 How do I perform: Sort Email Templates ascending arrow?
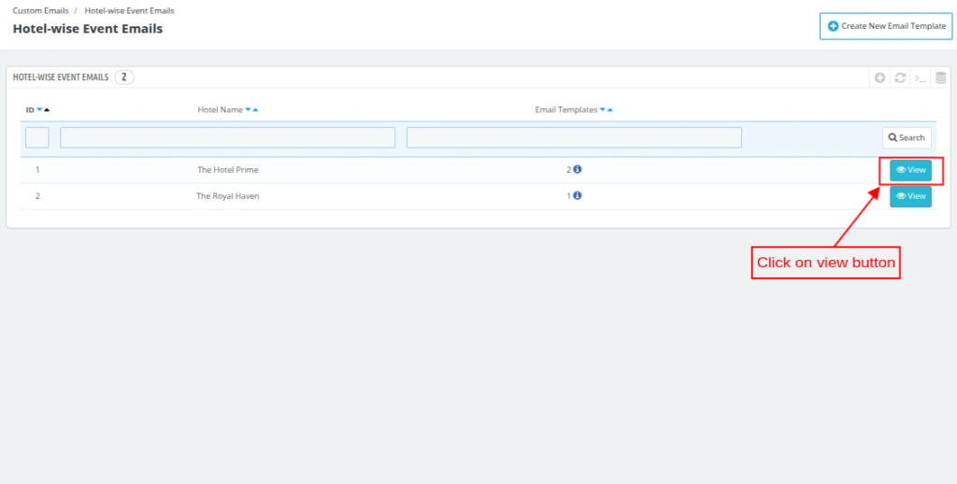(610, 110)
